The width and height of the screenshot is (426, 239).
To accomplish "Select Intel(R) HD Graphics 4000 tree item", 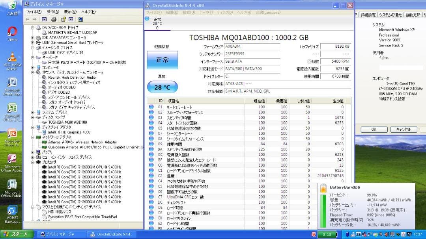I will (x=69, y=132).
